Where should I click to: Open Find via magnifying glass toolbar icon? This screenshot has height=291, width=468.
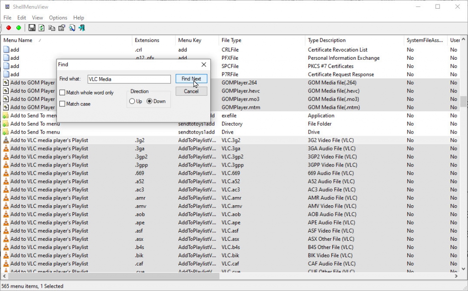[72, 27]
